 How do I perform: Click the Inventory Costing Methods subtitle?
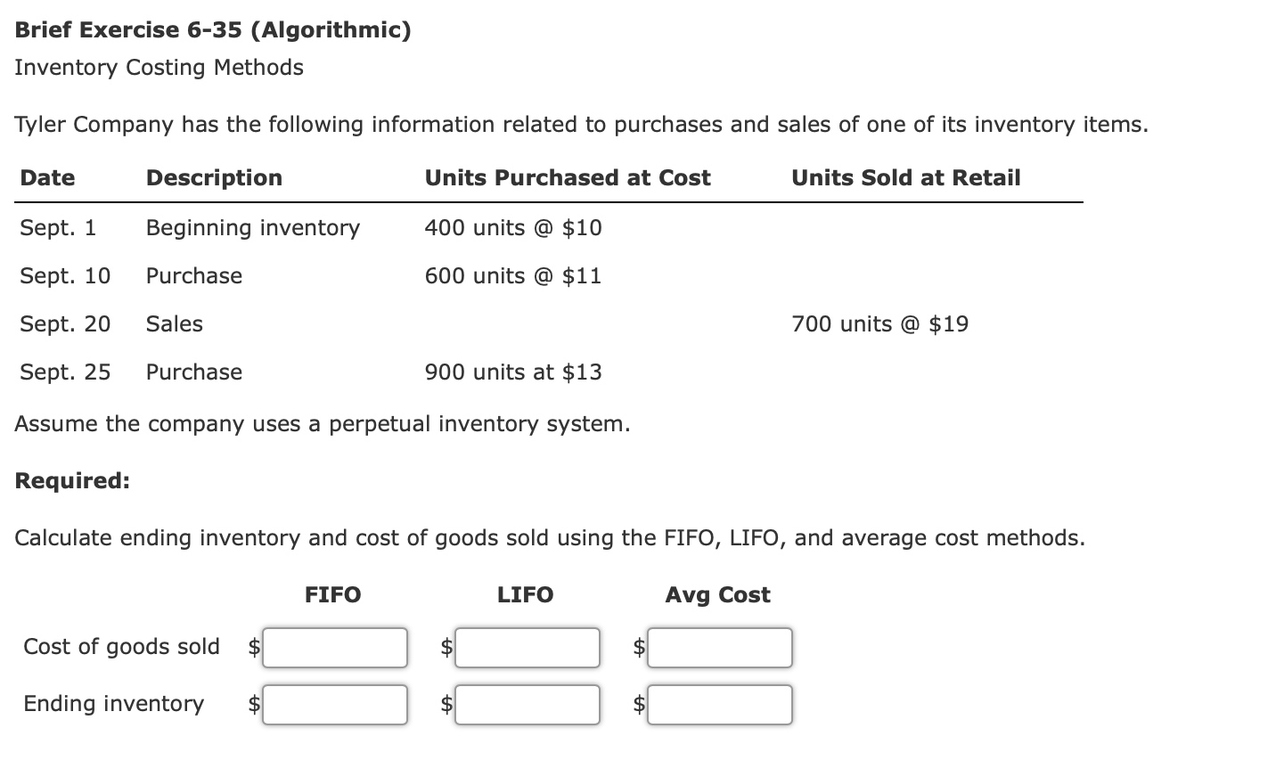[159, 67]
